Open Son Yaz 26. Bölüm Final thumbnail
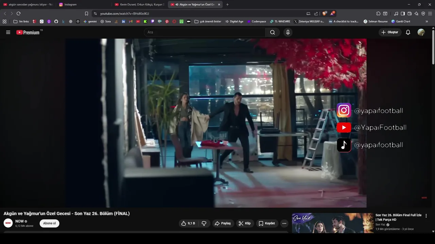This screenshot has height=244, width=435. pyautogui.click(x=333, y=223)
